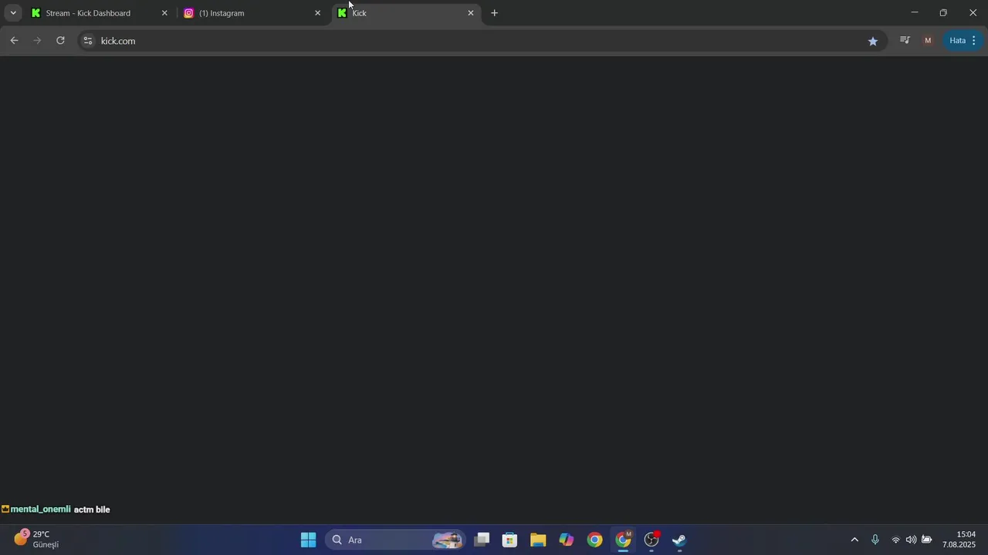988x555 pixels.
Task: Open OBS Studio from taskbar
Action: 651,540
